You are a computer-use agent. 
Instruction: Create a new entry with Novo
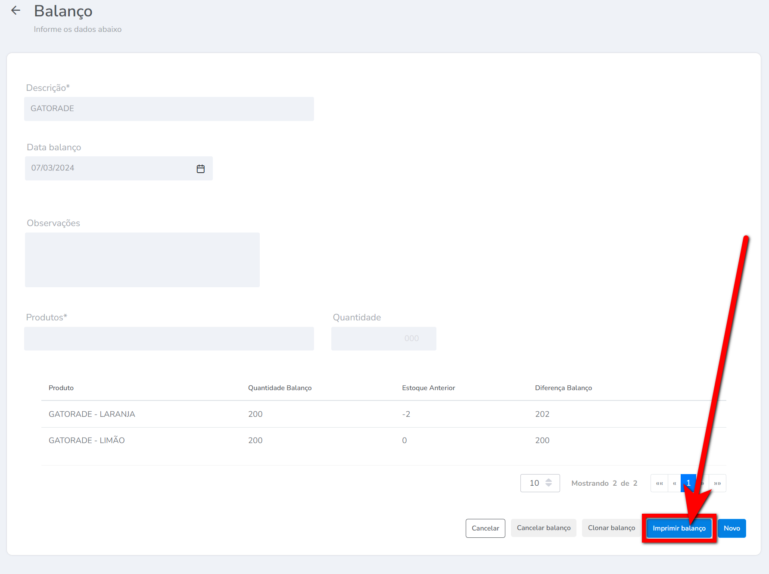coord(732,528)
